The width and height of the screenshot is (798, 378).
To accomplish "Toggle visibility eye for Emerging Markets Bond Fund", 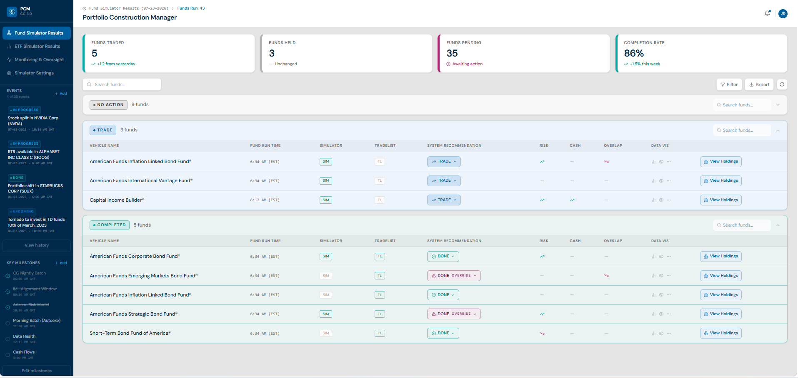I will [x=661, y=276].
